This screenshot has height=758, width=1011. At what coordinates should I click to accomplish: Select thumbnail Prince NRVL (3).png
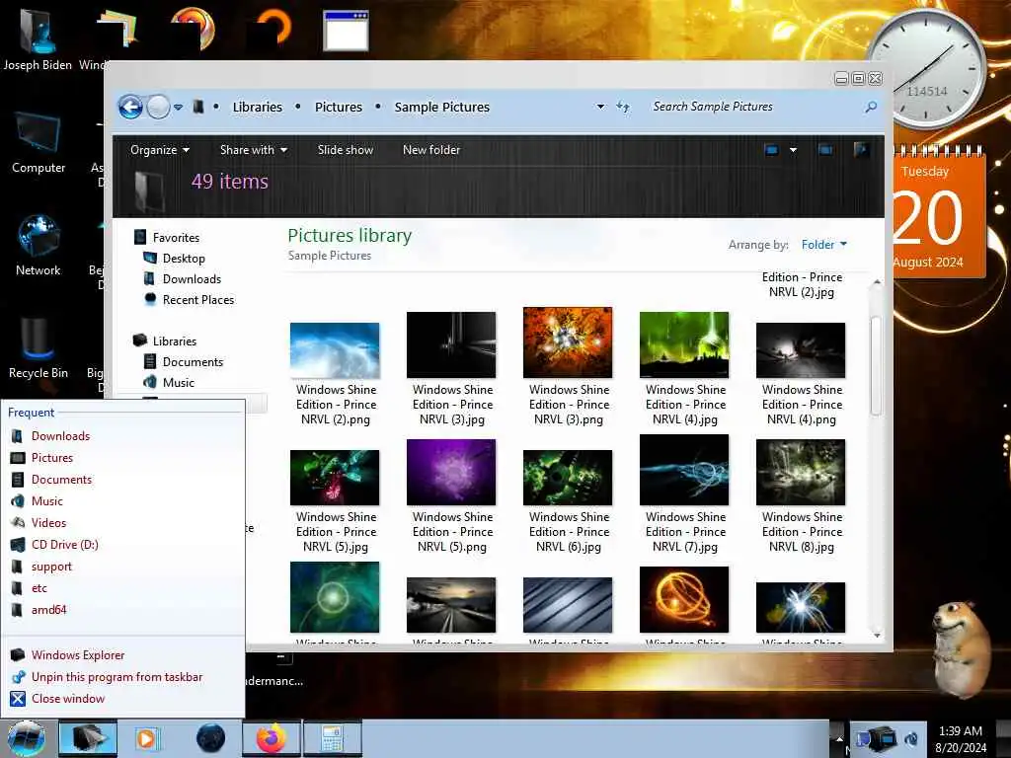pyautogui.click(x=568, y=342)
